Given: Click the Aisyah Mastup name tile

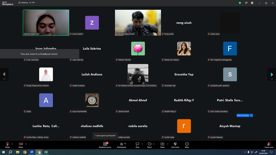Looking at the screenshot, I should coord(230,126).
